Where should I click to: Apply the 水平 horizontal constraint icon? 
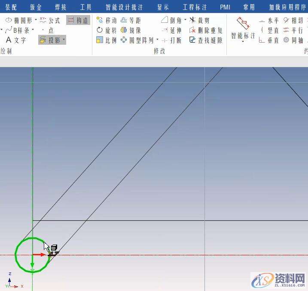(262, 21)
